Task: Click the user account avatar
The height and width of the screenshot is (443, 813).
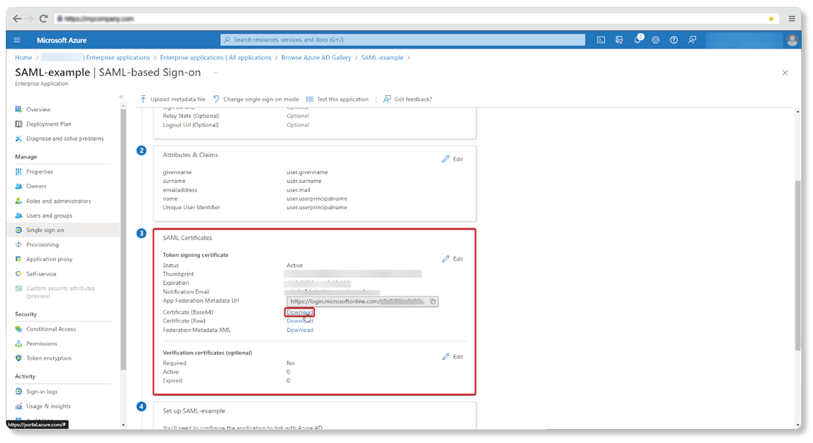Action: 792,40
